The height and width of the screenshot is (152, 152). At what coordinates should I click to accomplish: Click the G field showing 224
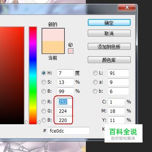tap(65, 111)
